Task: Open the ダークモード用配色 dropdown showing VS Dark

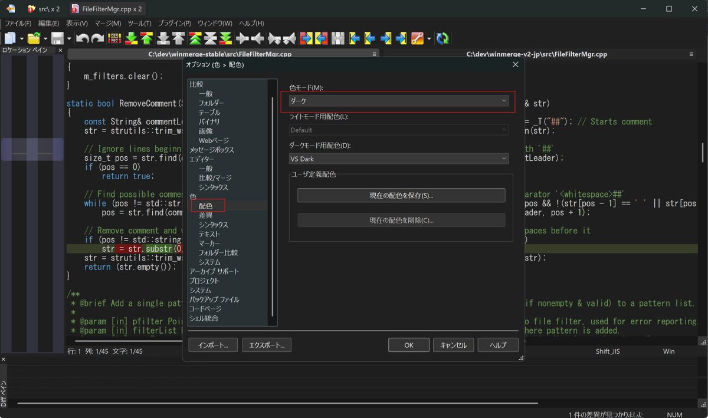Action: (399, 159)
